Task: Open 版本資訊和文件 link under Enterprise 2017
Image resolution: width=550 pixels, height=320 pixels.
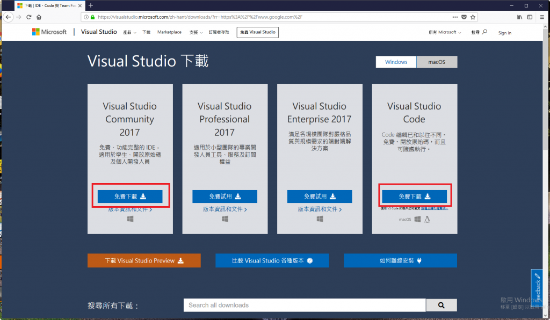Action: coord(320,209)
